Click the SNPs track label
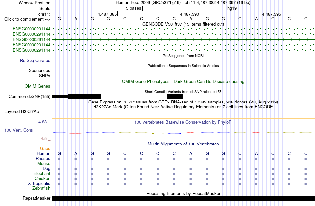315x206 pixels. (45, 76)
